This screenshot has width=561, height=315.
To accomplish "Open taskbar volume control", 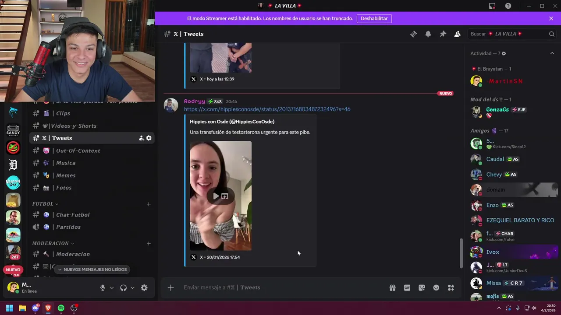I will [x=533, y=308].
